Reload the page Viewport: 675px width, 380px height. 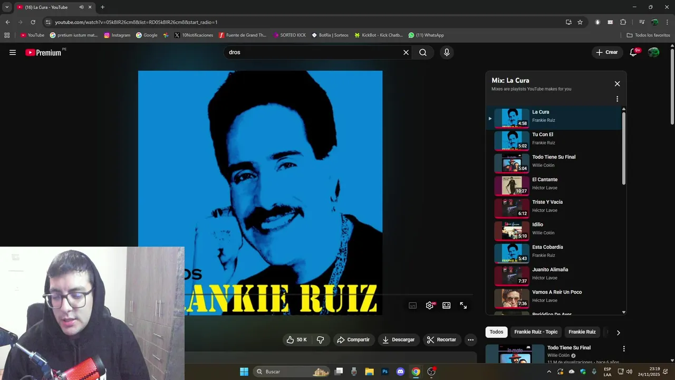(33, 22)
